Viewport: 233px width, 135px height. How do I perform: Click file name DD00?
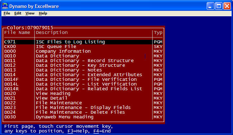[x=10, y=51]
